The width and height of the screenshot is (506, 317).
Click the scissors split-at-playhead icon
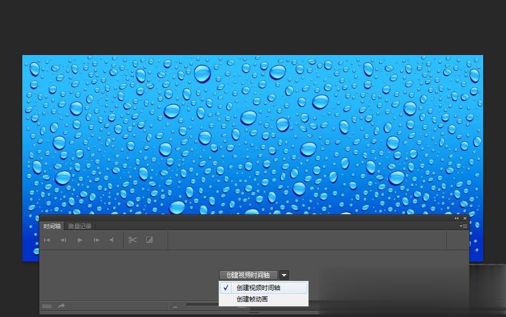click(x=132, y=240)
